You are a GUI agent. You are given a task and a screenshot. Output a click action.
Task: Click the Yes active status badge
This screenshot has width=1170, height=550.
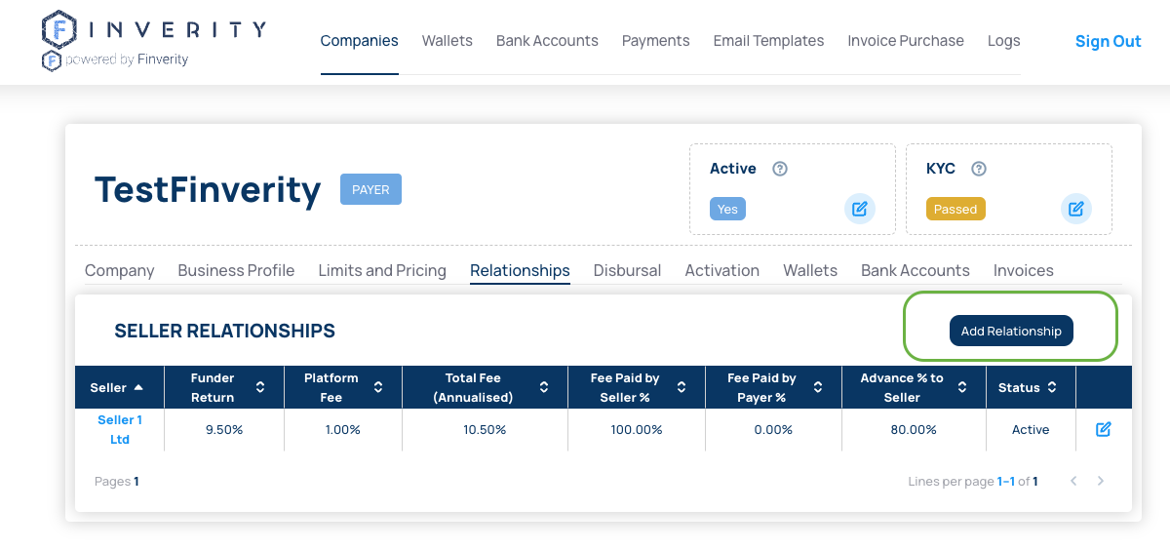(x=727, y=209)
